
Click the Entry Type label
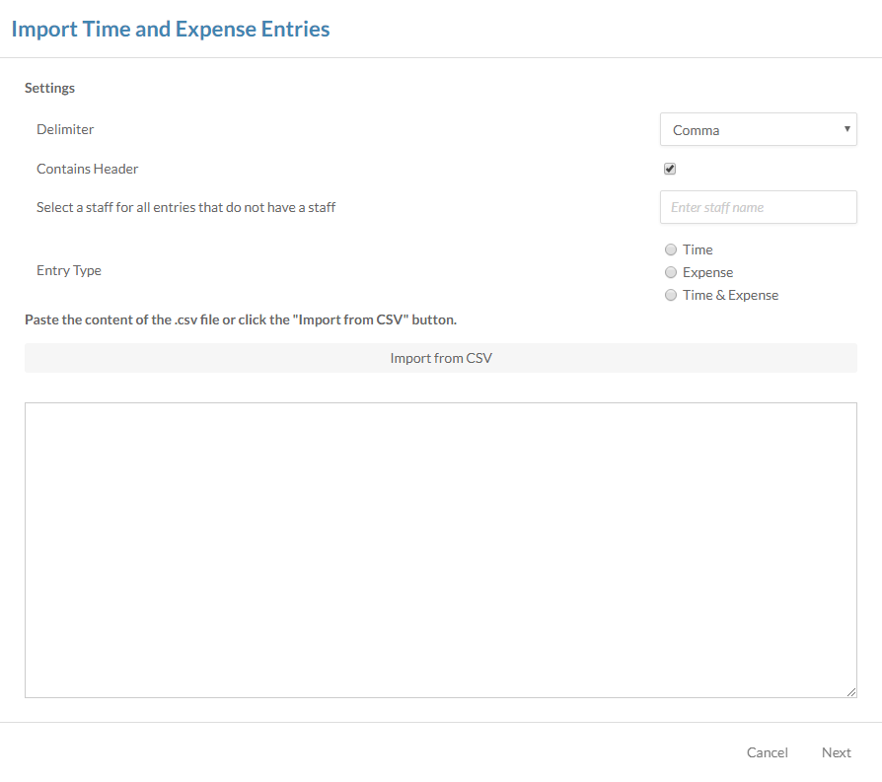point(69,270)
